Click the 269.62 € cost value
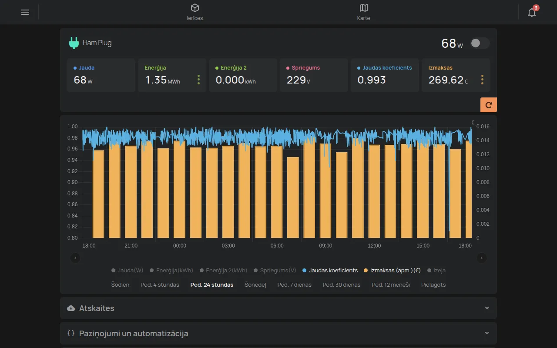 [x=448, y=80]
